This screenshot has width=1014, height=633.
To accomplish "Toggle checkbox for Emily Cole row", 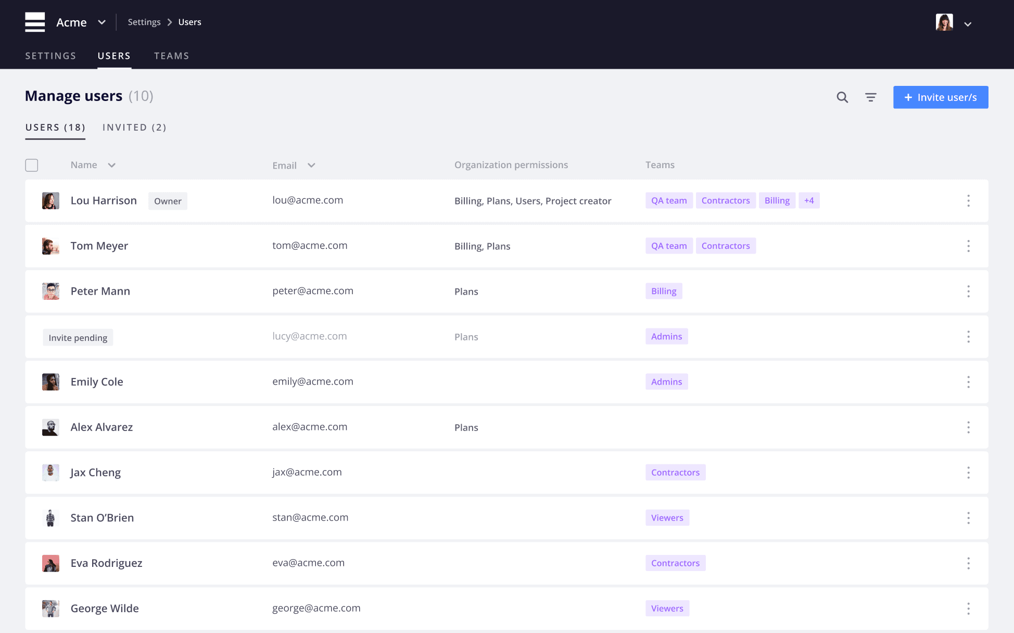I will coord(32,381).
